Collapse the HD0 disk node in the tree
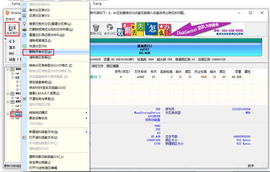Image resolution: width=270 pixels, height=172 pixels. click(x=8, y=69)
